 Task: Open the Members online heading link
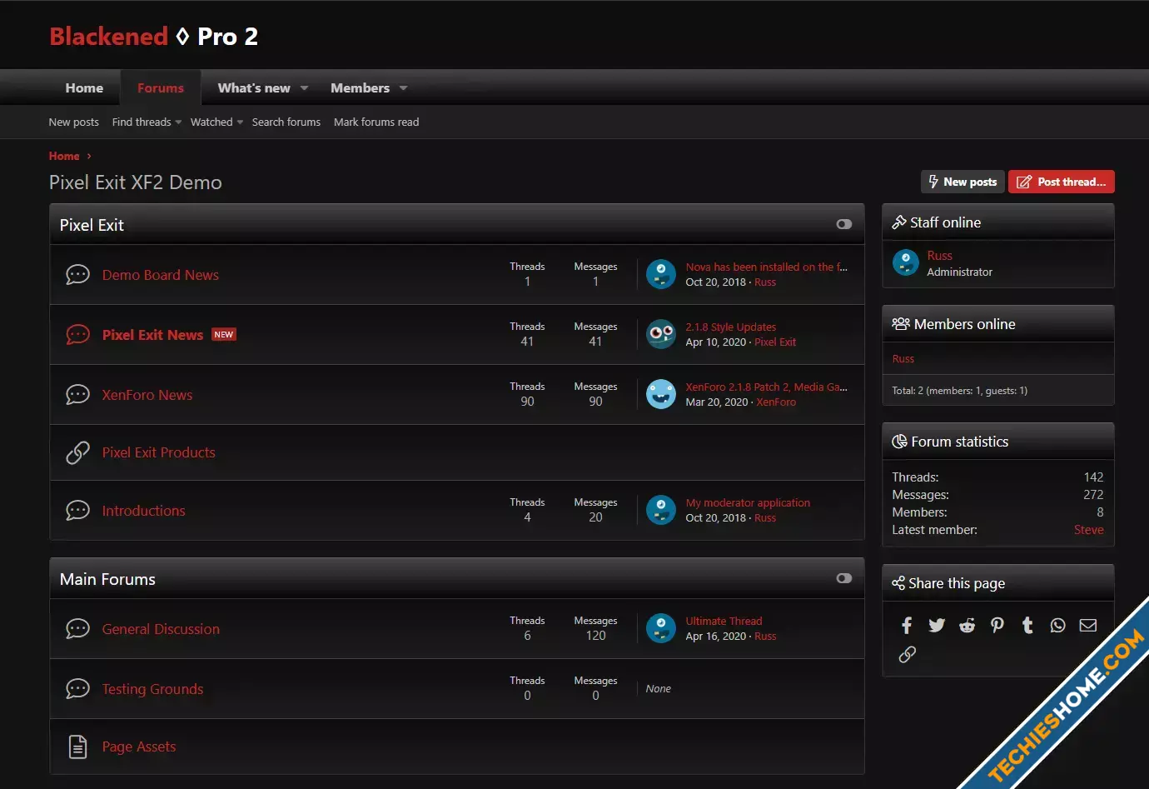pyautogui.click(x=964, y=324)
